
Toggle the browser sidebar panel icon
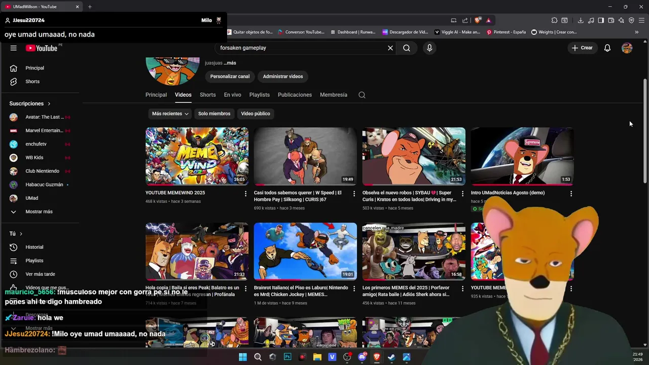pyautogui.click(x=601, y=20)
